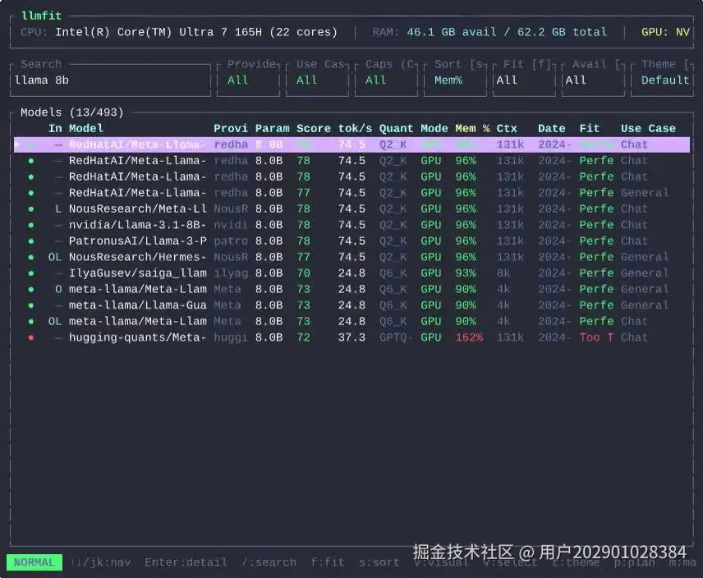Click the 'L' install marker beside NousResearch/Meta-Ll
703x578 pixels.
coord(58,209)
